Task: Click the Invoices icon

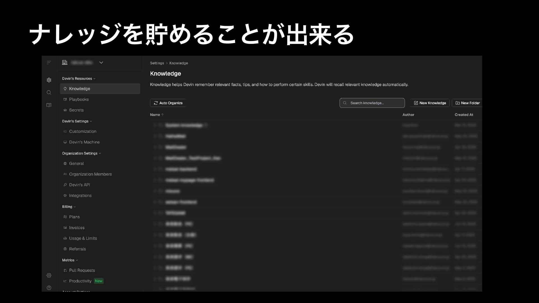Action: click(x=65, y=228)
